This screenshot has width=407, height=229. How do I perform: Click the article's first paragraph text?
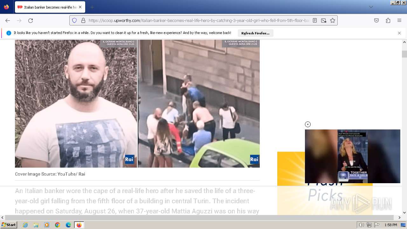[137, 201]
